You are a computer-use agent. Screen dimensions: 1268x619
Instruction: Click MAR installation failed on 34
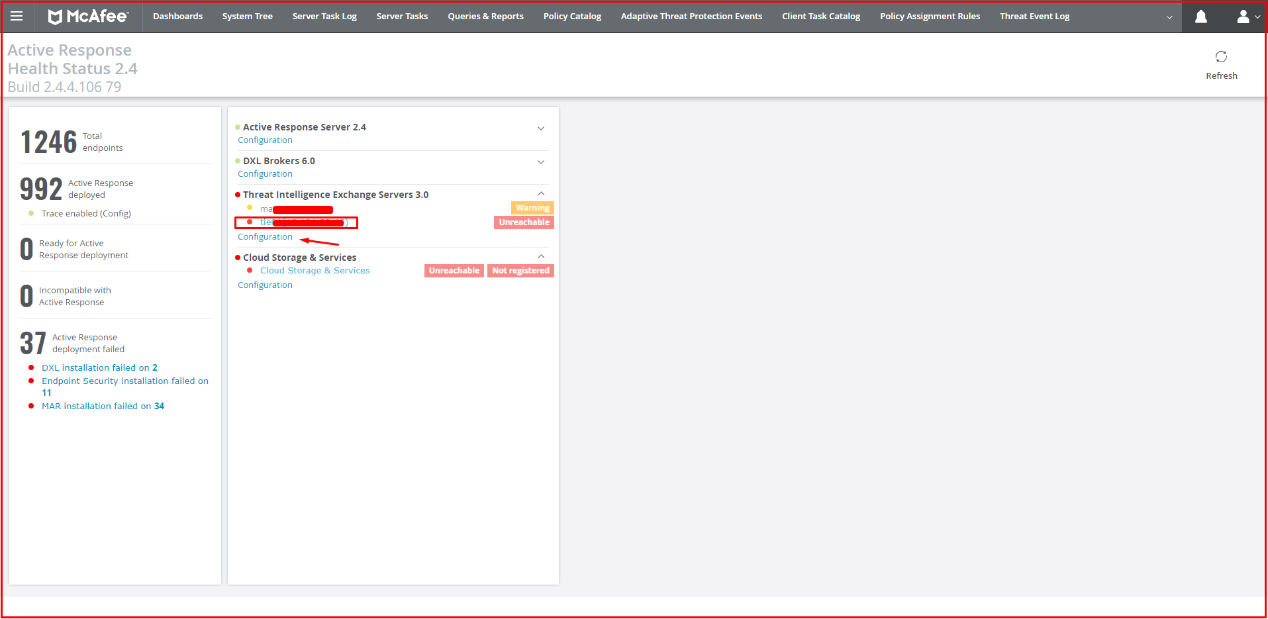coord(103,406)
